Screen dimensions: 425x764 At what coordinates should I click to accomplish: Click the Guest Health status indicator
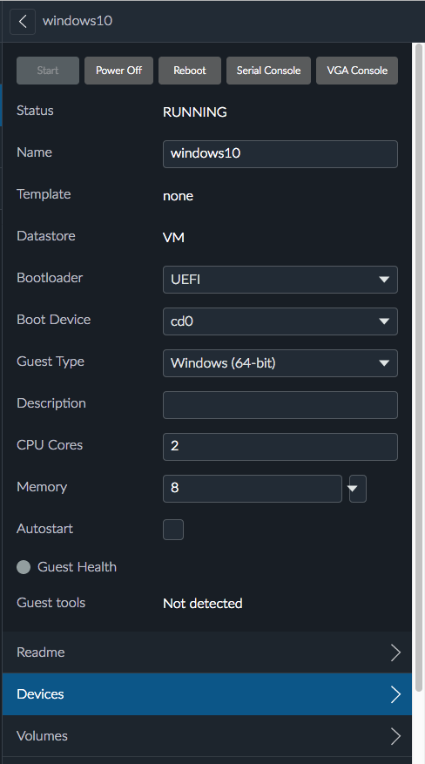coord(24,566)
